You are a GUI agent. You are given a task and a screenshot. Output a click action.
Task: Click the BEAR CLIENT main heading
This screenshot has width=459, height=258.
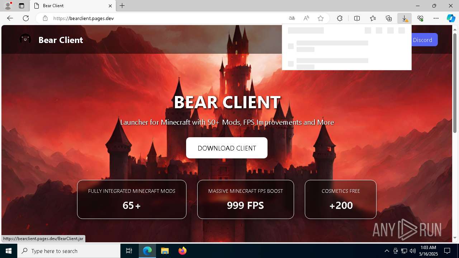click(x=227, y=102)
